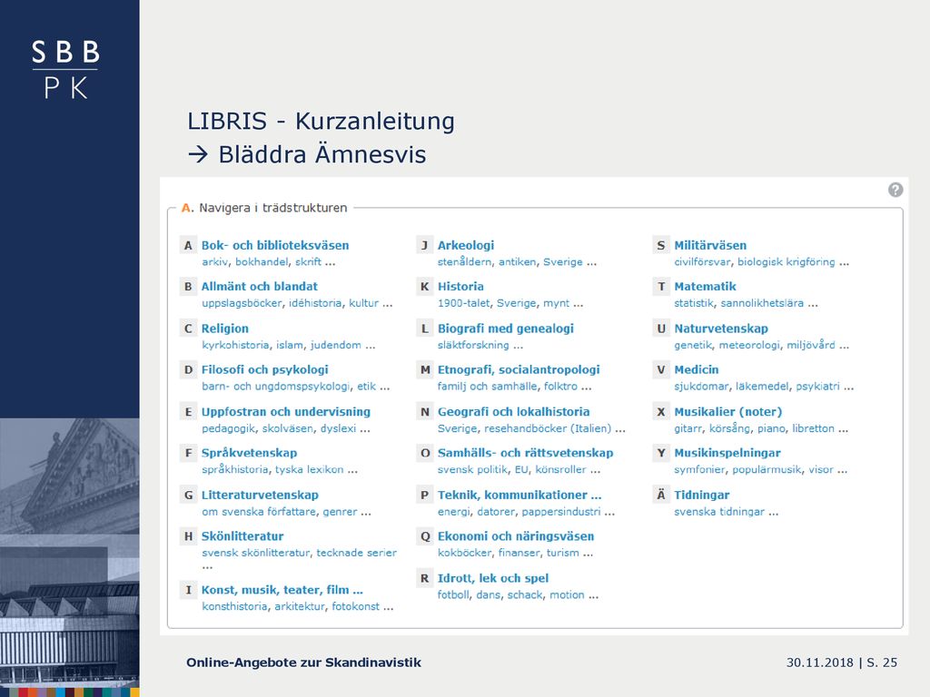Click 'om svenska författare' subtopic

[259, 512]
